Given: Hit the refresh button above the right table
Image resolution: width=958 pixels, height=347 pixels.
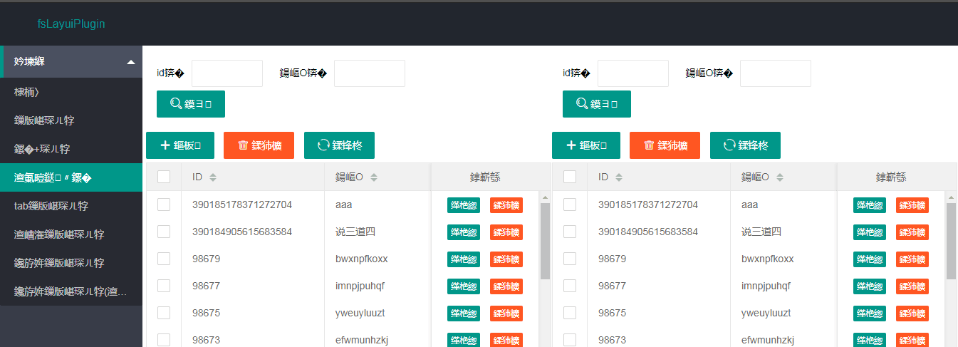Looking at the screenshot, I should pos(745,145).
